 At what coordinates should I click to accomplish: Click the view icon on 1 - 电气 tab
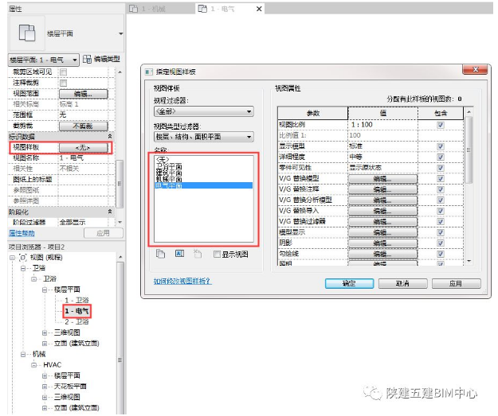(x=202, y=9)
